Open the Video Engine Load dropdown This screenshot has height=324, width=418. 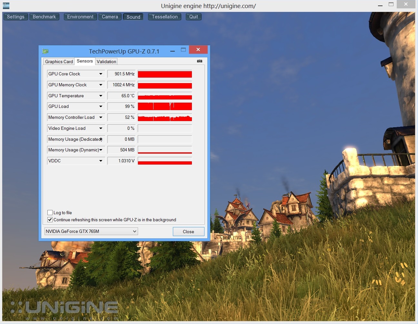tap(101, 129)
